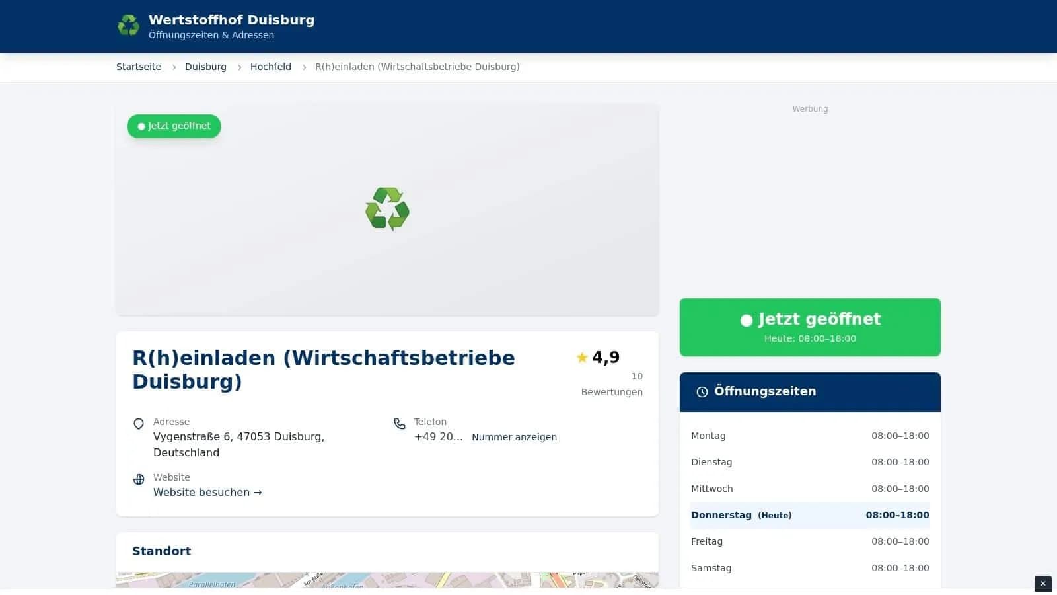This screenshot has width=1057, height=595.
Task: Select the Samstag opening hours row
Action: click(810, 568)
